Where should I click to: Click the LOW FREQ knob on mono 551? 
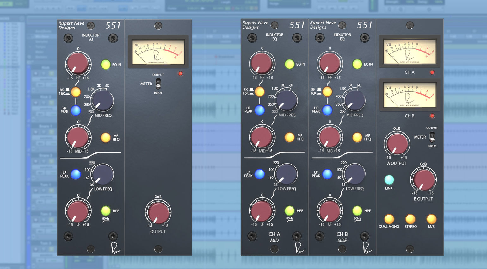pyautogui.click(x=102, y=174)
